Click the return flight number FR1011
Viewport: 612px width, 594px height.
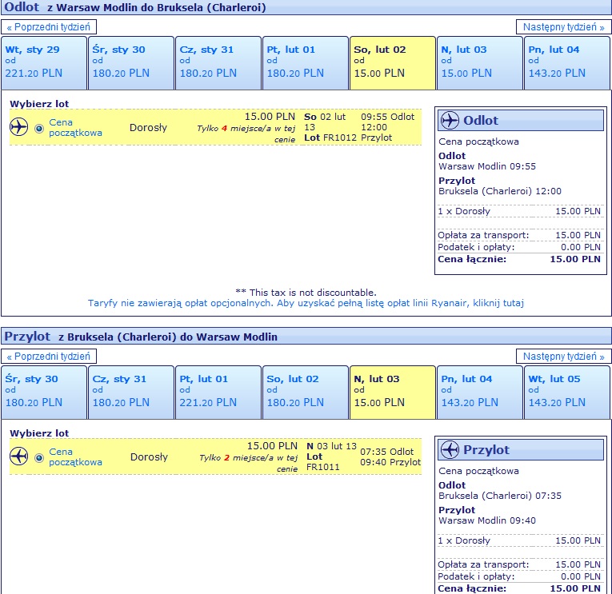(322, 467)
